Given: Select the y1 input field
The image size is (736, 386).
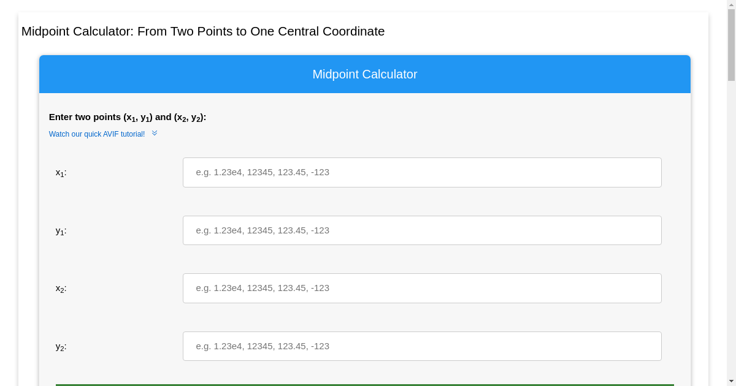Looking at the screenshot, I should pyautogui.click(x=422, y=230).
